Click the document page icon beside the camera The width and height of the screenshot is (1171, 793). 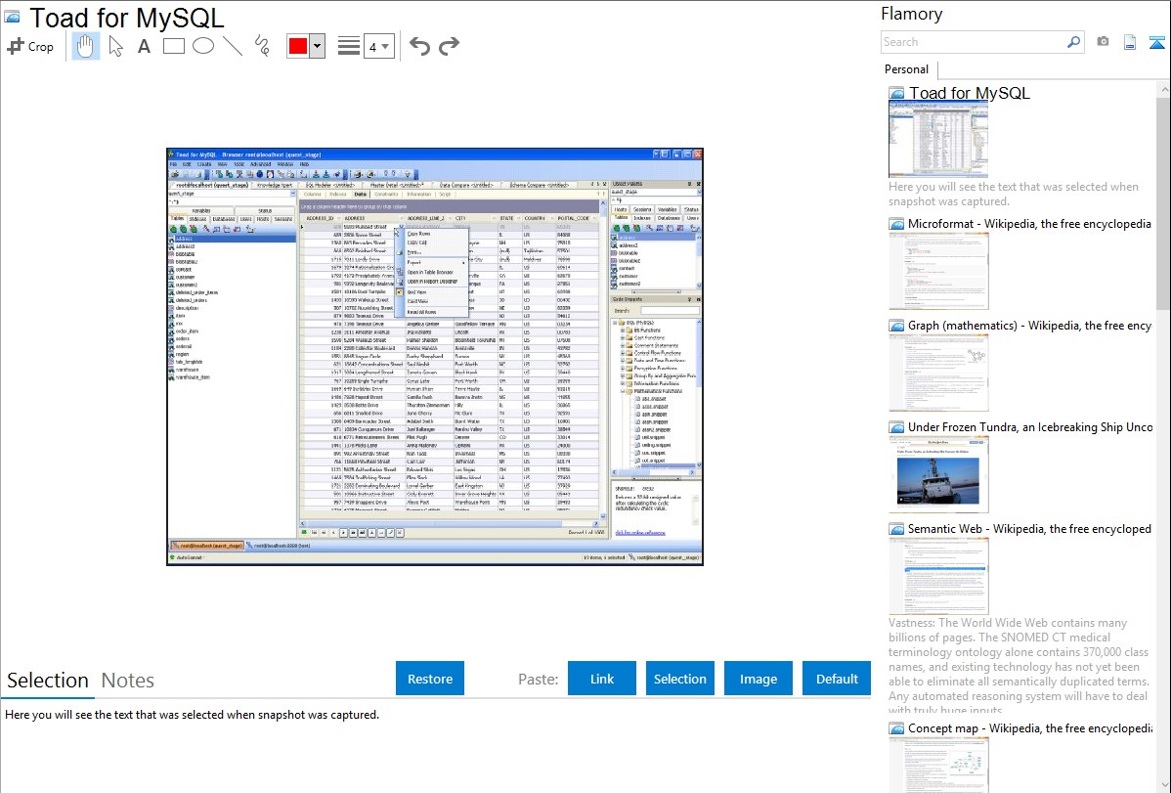pos(1130,42)
